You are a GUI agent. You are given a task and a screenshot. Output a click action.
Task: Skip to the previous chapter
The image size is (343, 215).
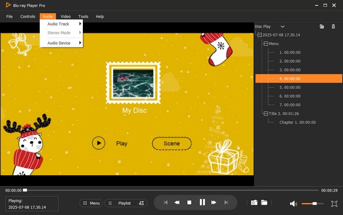[x=166, y=202]
